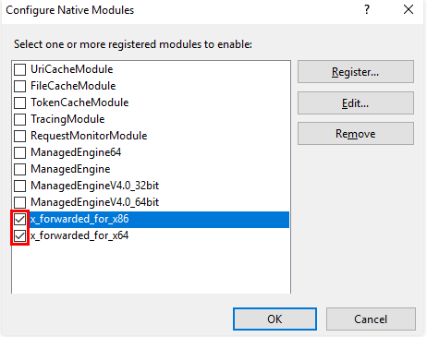Check ManagedEngineV4.0_64bit checkbox
427x337 pixels.
pos(20,202)
